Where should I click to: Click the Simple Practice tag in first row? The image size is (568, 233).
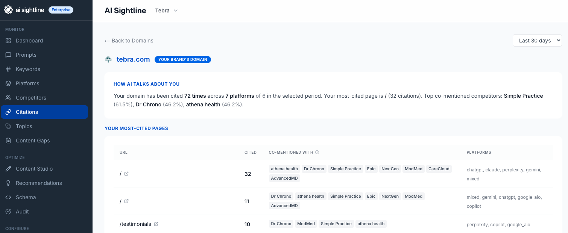pyautogui.click(x=345, y=169)
